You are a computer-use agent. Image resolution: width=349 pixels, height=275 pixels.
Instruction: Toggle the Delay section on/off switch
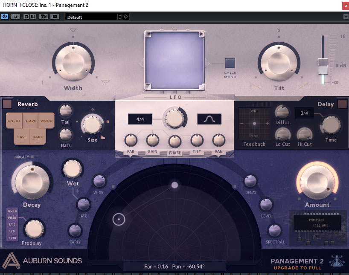pyautogui.click(x=343, y=104)
